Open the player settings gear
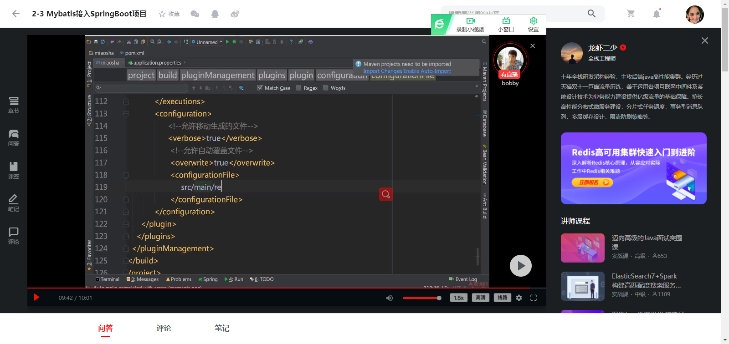The height and width of the screenshot is (344, 729). (x=519, y=298)
